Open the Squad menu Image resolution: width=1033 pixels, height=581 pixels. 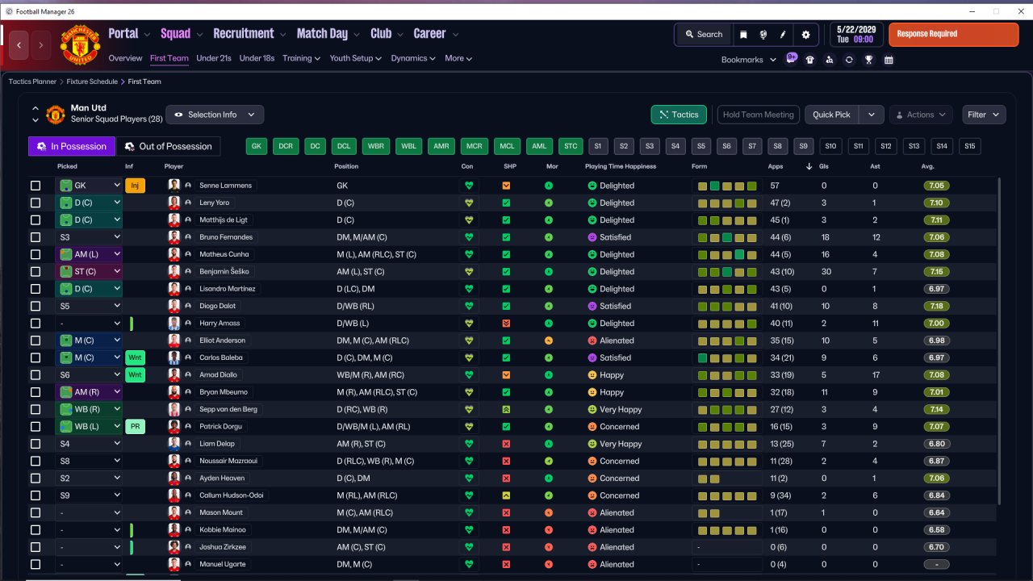pos(182,34)
